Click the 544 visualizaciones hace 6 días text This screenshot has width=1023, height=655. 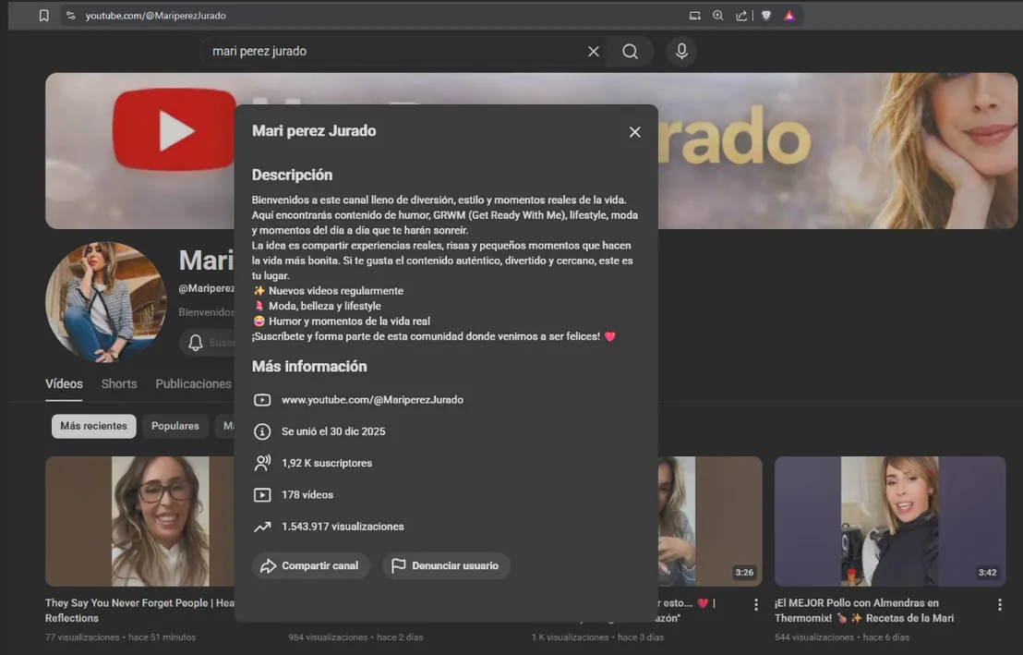coord(842,637)
